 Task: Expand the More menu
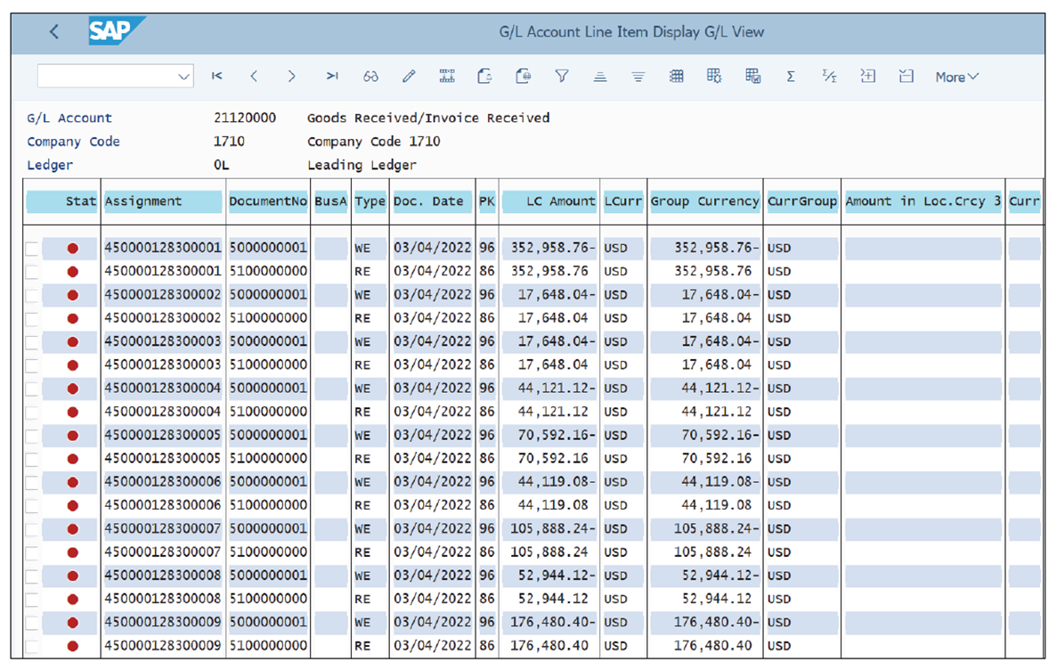click(955, 77)
